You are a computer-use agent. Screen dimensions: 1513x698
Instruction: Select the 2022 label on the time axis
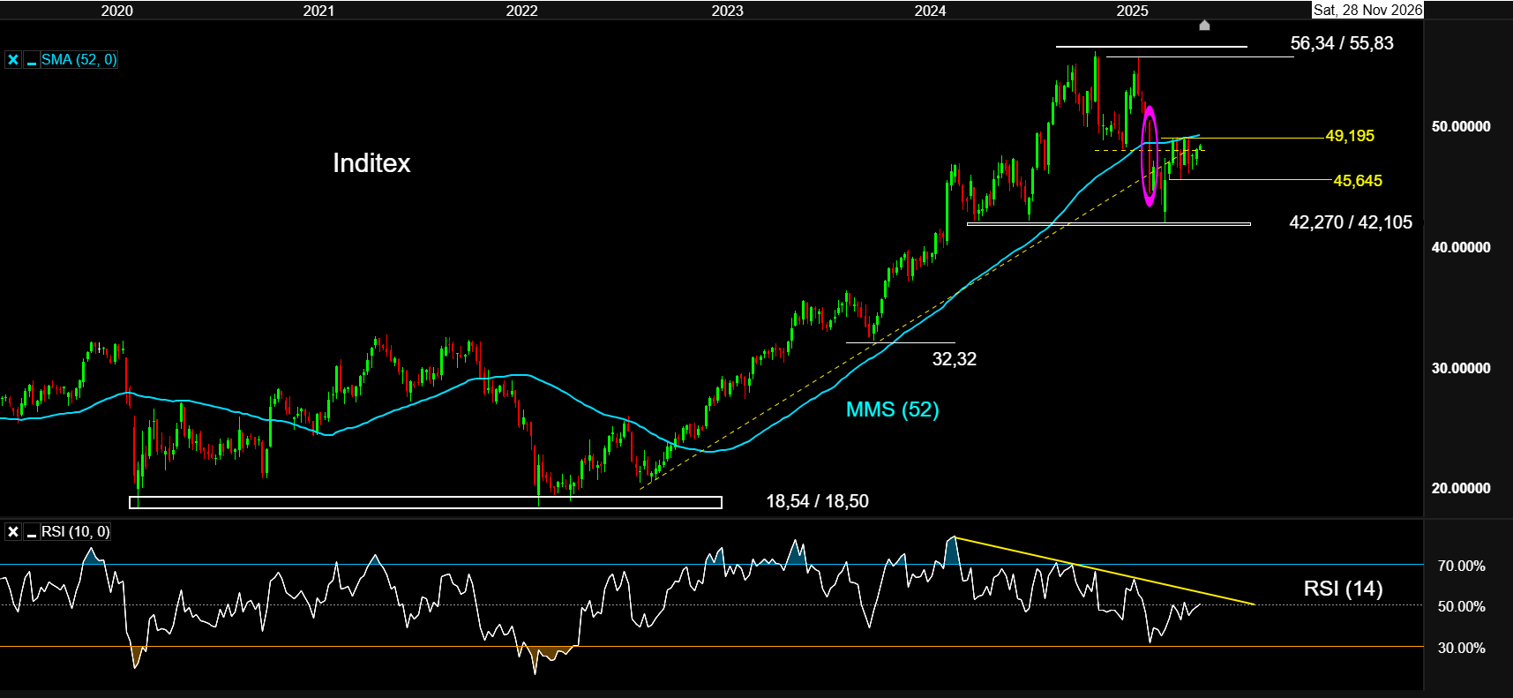point(521,11)
